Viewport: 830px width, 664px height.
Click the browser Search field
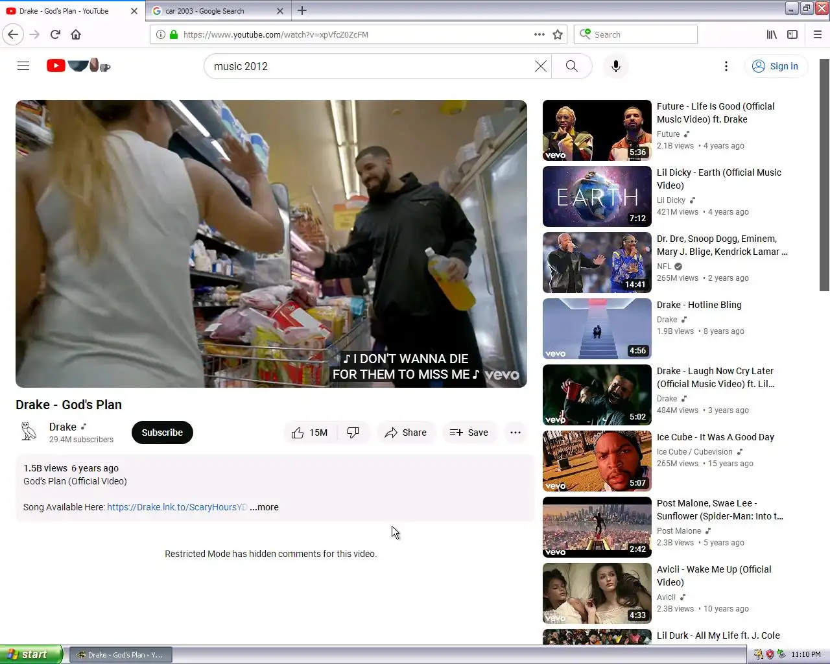pos(635,34)
